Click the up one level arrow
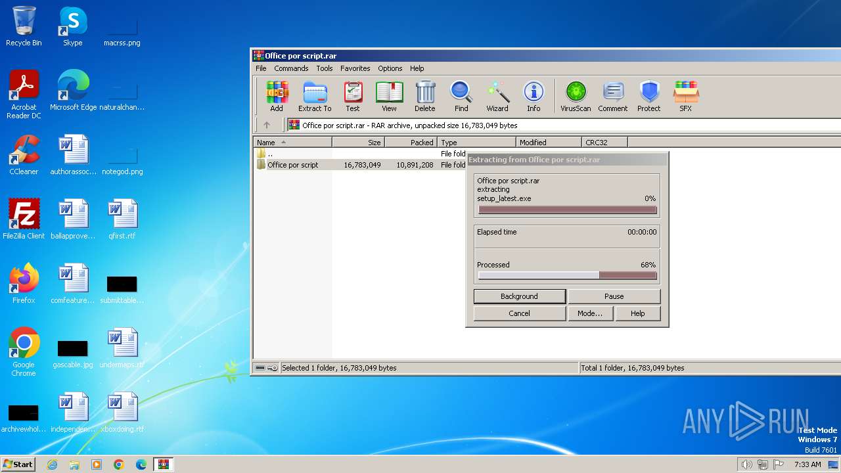The width and height of the screenshot is (841, 473). tap(267, 125)
